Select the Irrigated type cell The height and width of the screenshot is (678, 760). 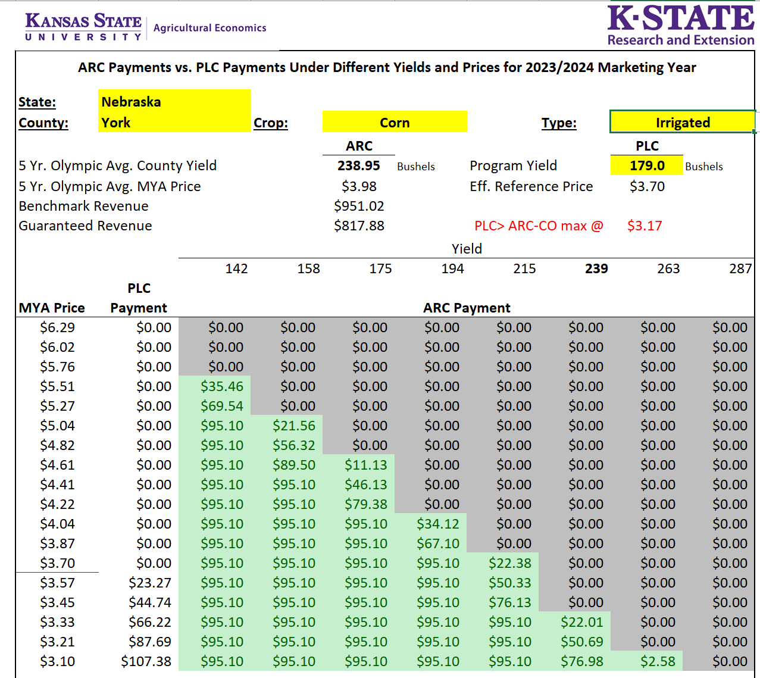(682, 123)
